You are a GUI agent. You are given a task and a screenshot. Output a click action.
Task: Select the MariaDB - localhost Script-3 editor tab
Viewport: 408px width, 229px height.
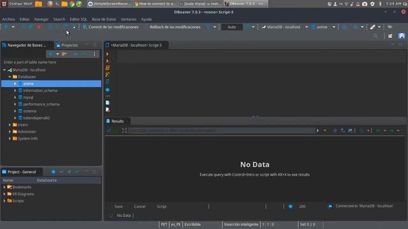click(136, 45)
